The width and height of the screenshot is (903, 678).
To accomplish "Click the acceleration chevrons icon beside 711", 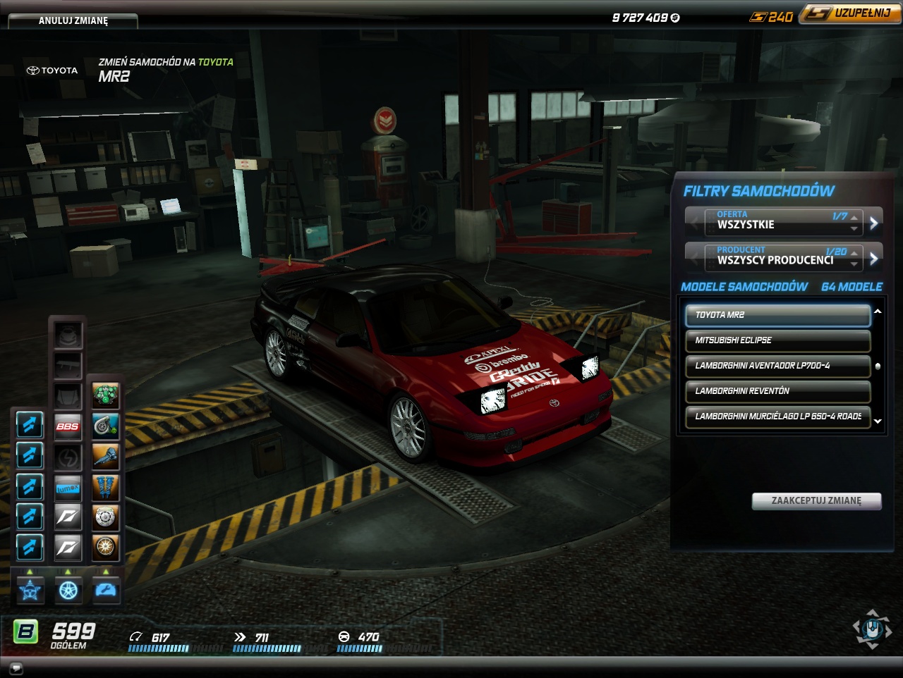I will point(240,637).
